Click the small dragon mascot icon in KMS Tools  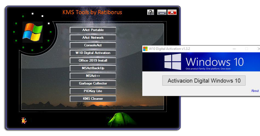[x=24, y=120]
